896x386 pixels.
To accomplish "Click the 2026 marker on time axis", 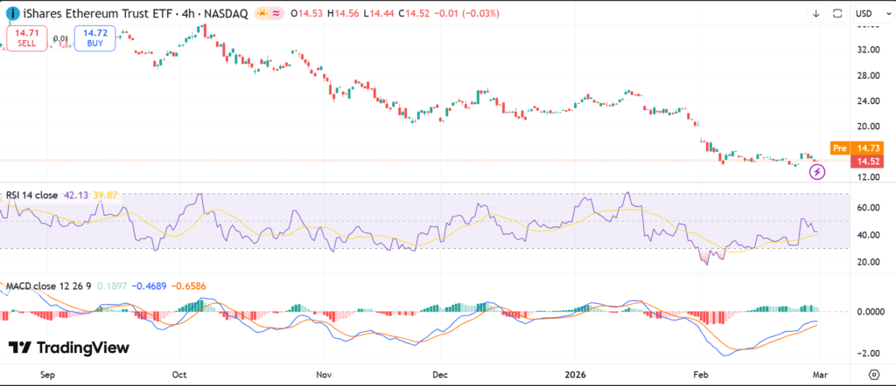I will 576,372.
